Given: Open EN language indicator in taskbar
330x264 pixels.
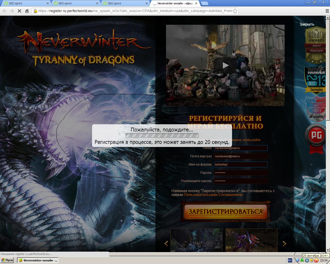Looking at the screenshot, I should (290, 260).
